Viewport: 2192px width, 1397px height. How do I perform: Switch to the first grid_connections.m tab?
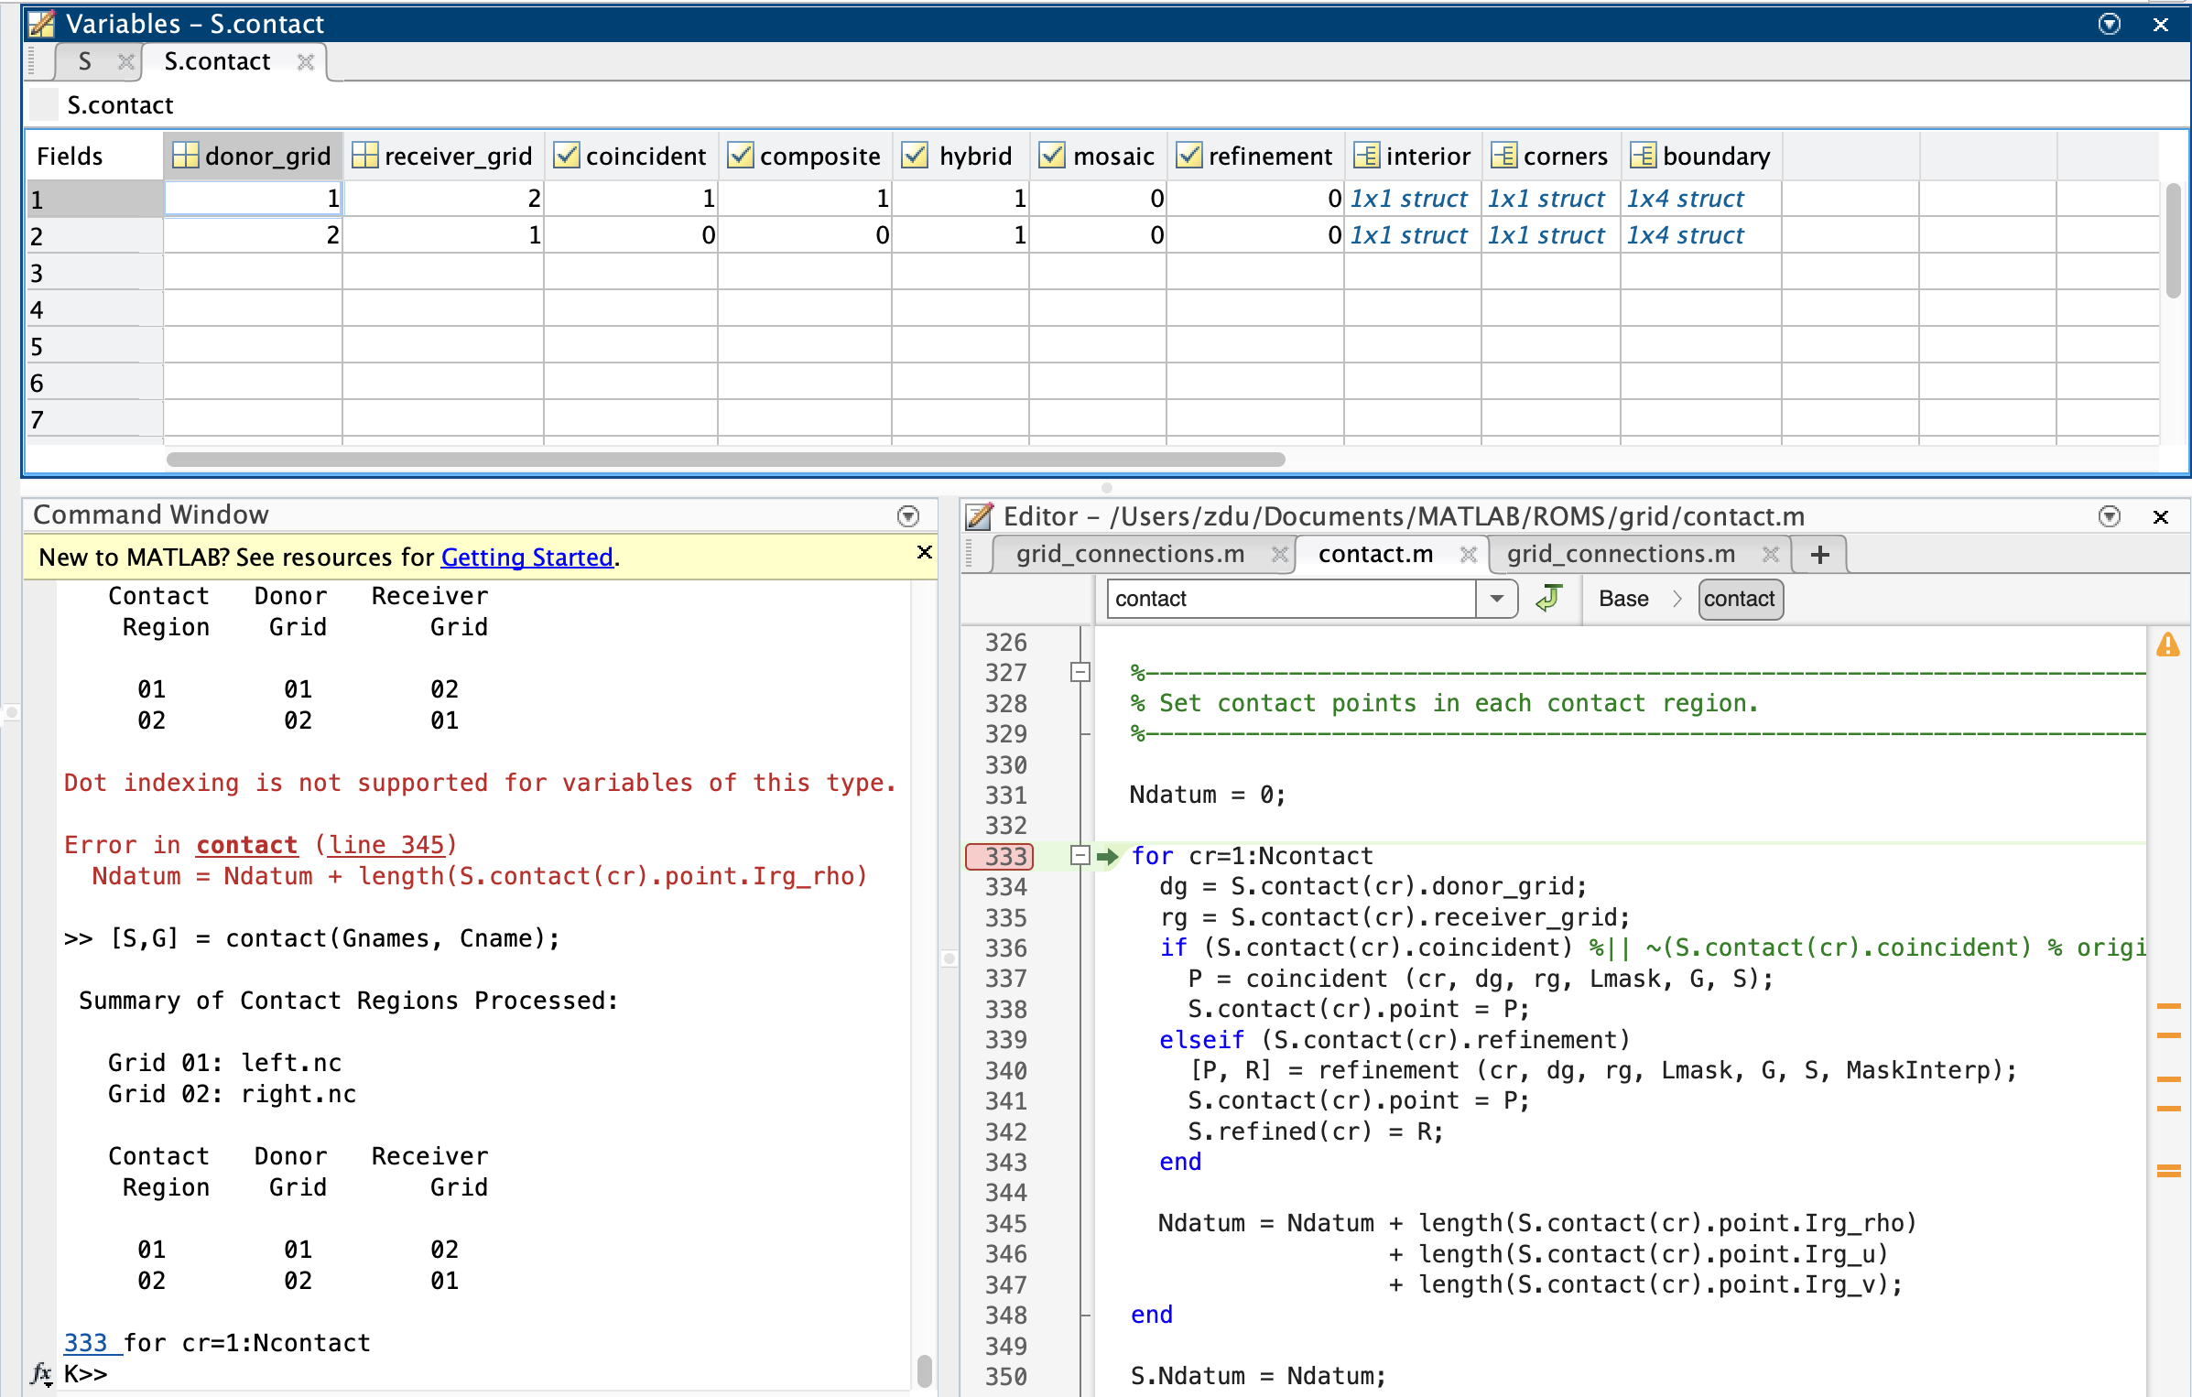(x=1129, y=555)
